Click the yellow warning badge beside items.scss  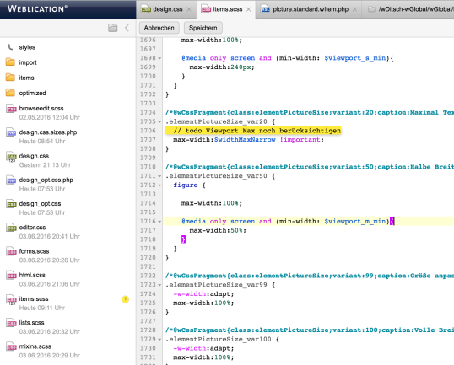[125, 299]
